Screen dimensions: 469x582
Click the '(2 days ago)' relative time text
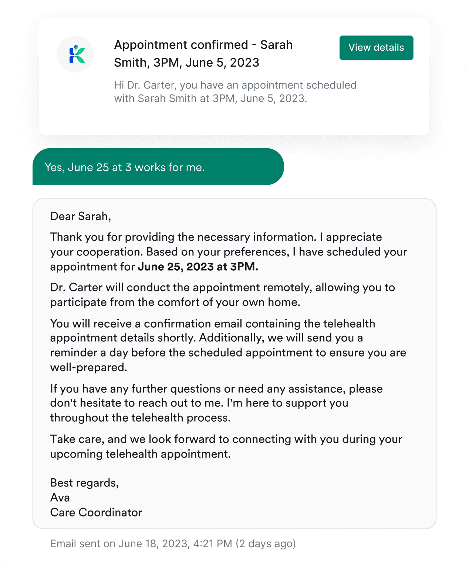(266, 543)
